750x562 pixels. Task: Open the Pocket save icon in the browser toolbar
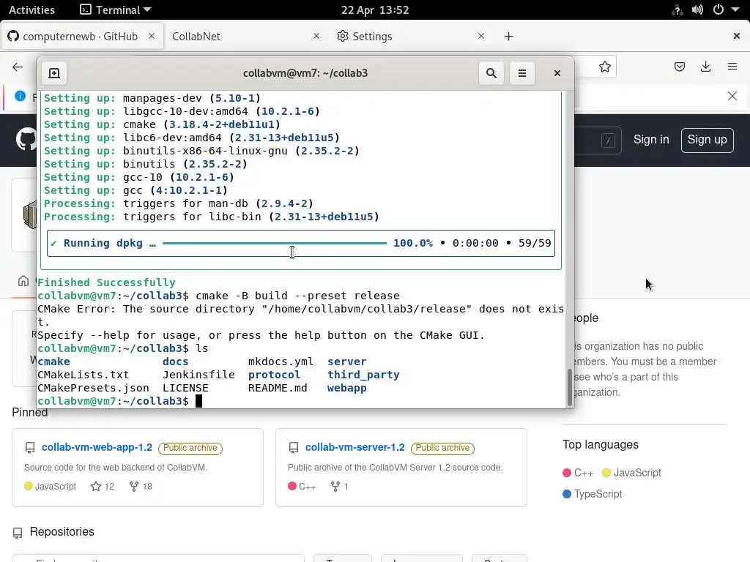pyautogui.click(x=679, y=67)
